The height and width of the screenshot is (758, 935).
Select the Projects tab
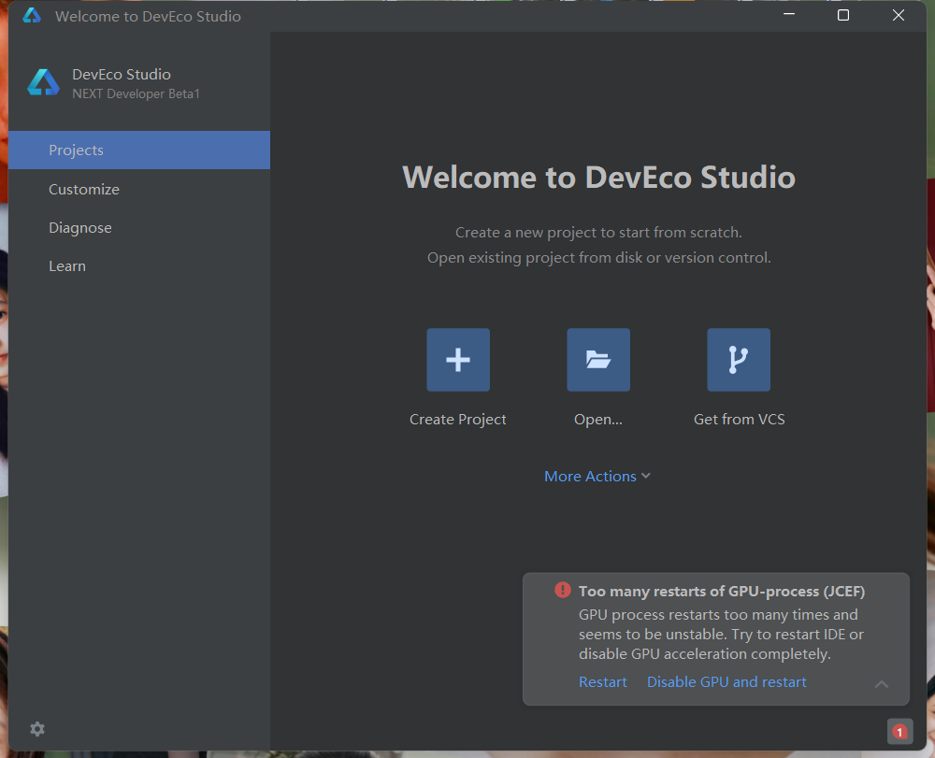point(139,150)
